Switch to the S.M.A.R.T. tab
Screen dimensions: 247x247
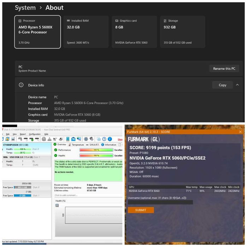pos(93,145)
